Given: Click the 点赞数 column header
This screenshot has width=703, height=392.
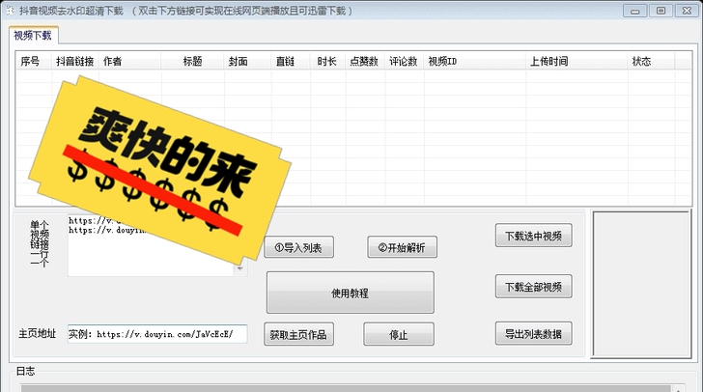Looking at the screenshot, I should pyautogui.click(x=365, y=61).
